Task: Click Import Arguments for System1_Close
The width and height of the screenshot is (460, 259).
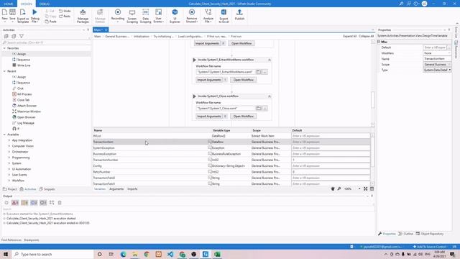Action: click(x=209, y=117)
